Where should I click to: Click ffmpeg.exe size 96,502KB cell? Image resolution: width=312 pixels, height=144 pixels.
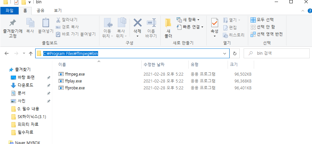(243, 74)
